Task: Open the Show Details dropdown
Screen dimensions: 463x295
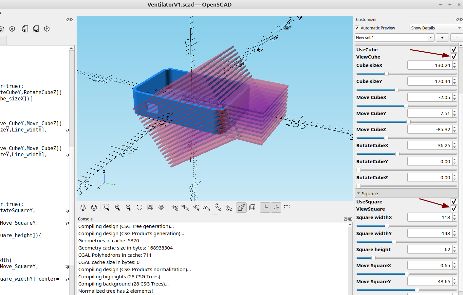Action: pyautogui.click(x=436, y=28)
